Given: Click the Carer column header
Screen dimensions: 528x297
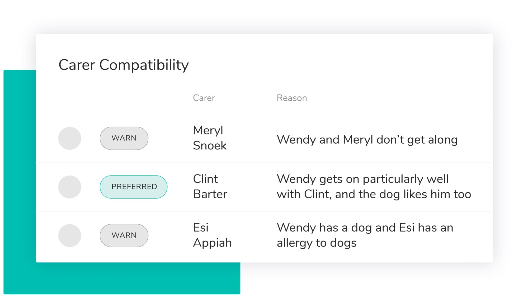Looking at the screenshot, I should click(204, 98).
